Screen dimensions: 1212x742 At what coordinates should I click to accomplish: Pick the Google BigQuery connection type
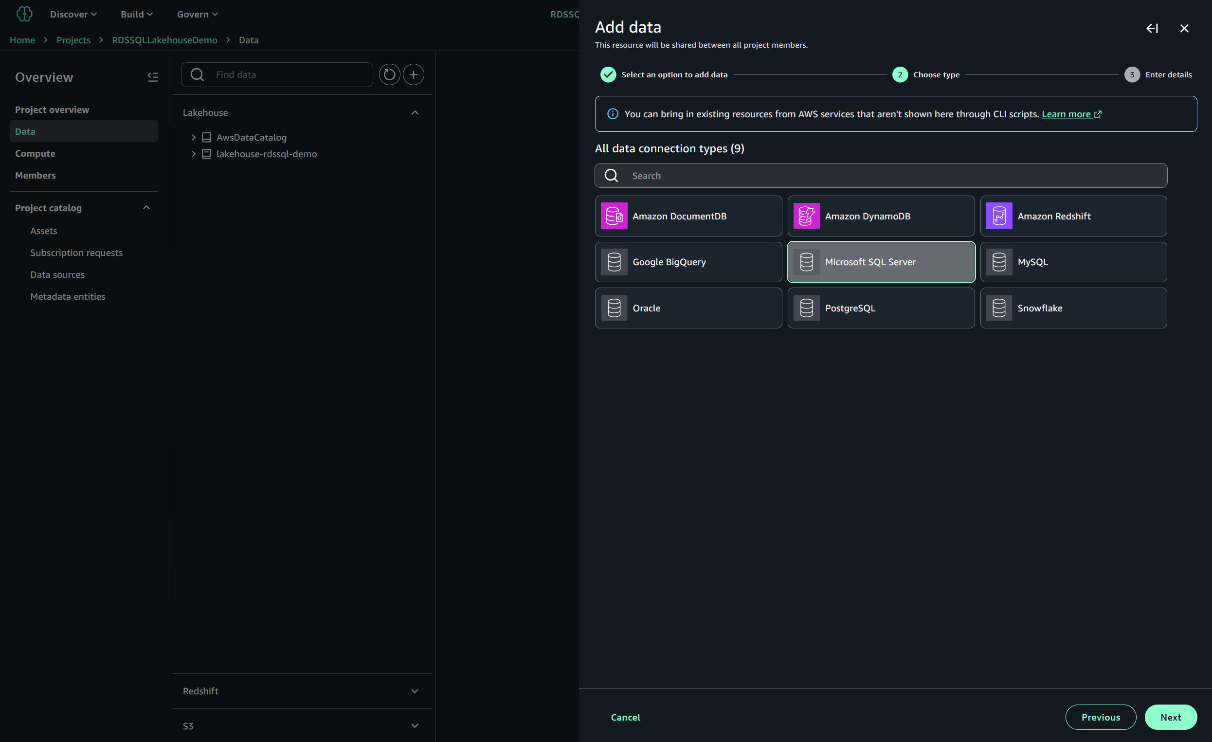point(687,262)
